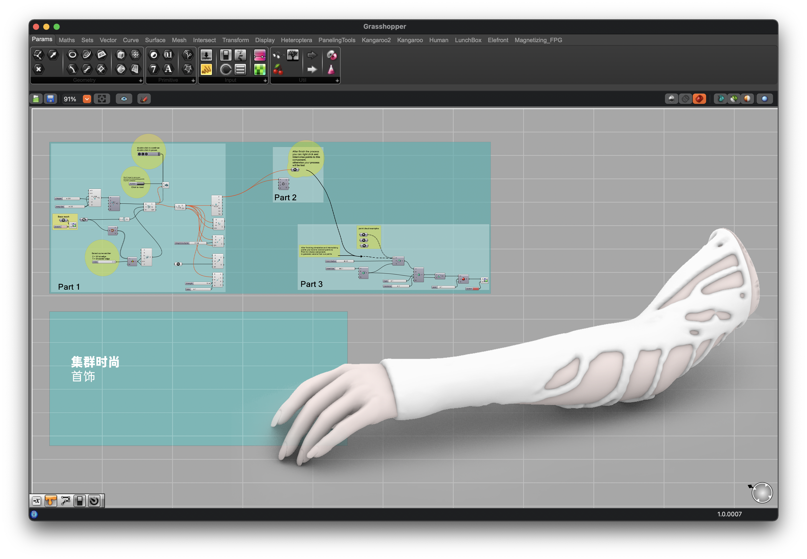Toggle the eye preview visibility button
The image size is (807, 559).
pos(124,99)
